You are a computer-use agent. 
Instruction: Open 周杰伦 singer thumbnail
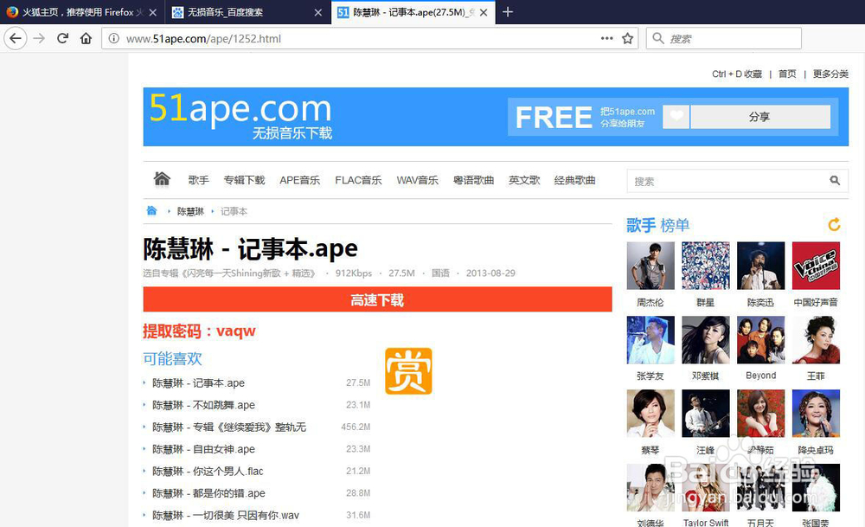click(650, 266)
